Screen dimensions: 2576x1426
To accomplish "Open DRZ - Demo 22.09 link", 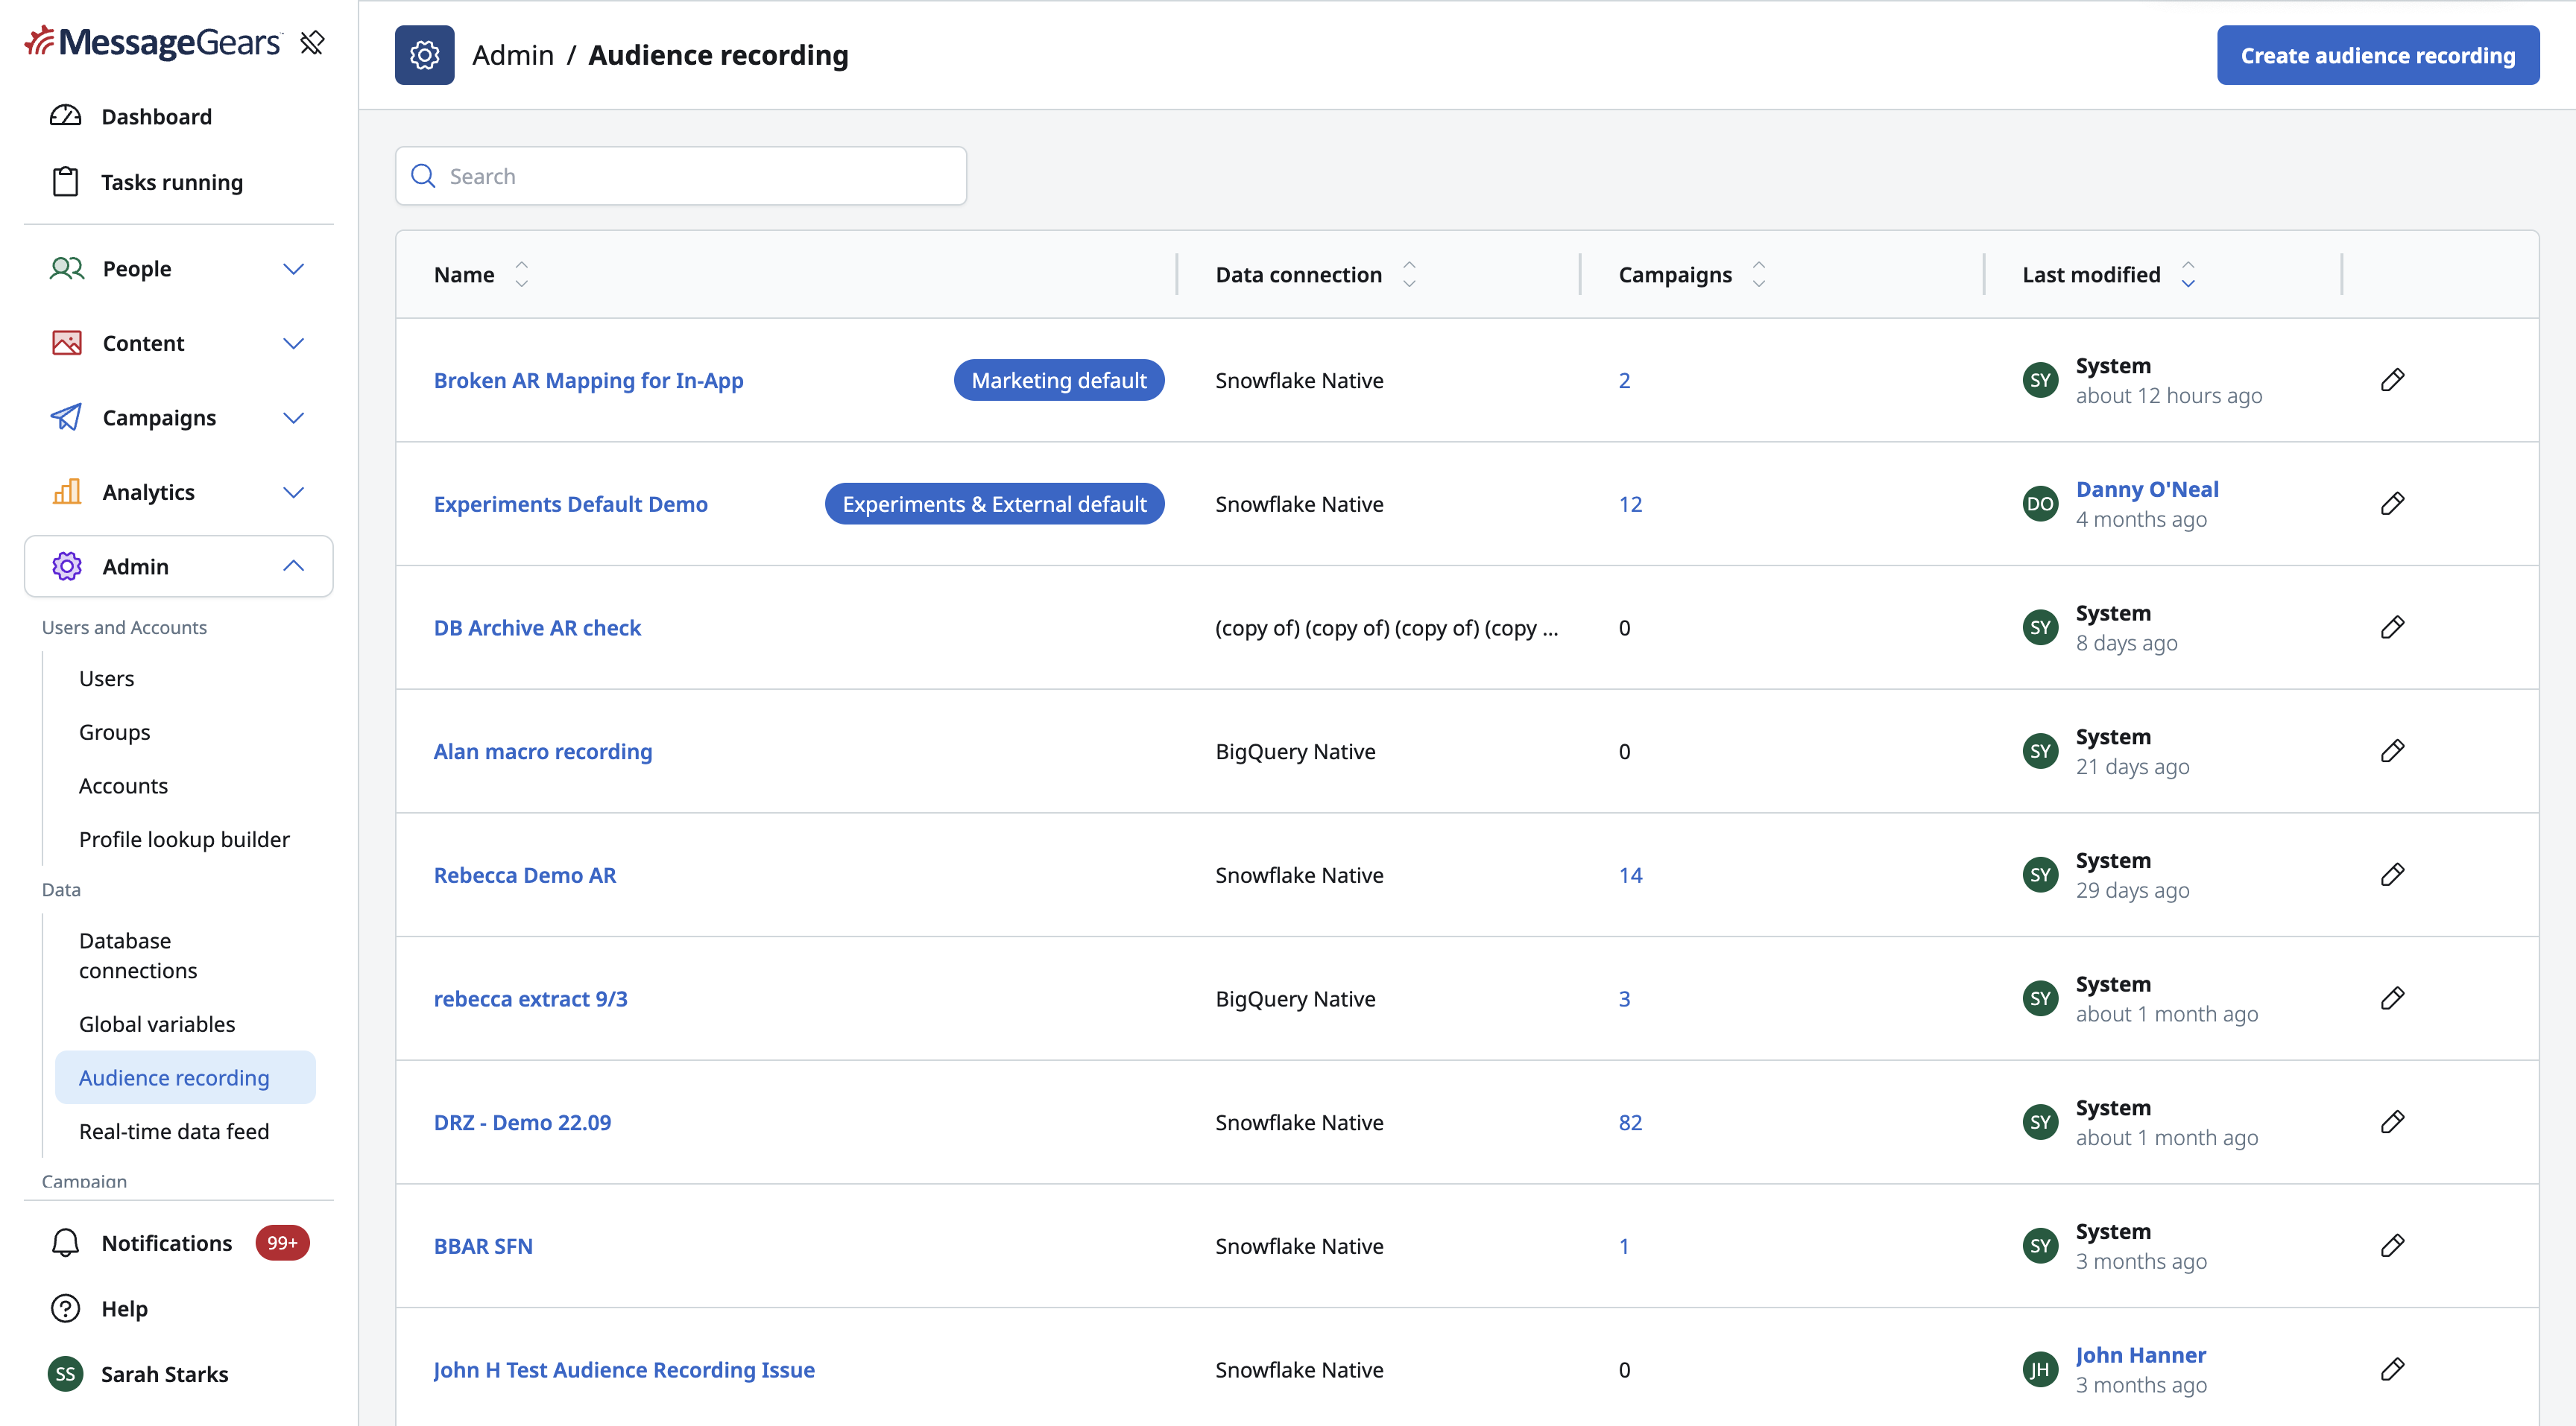I will pyautogui.click(x=522, y=1122).
